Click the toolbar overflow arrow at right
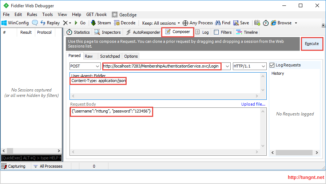This screenshot has height=184, width=326. [x=323, y=25]
